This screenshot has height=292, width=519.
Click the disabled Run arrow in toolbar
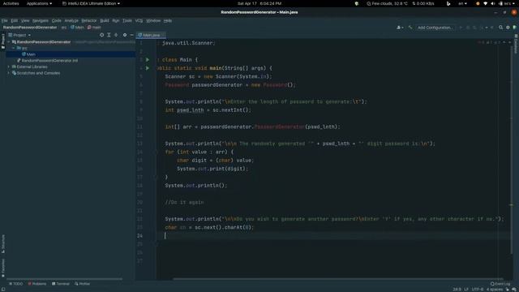pos(461,28)
